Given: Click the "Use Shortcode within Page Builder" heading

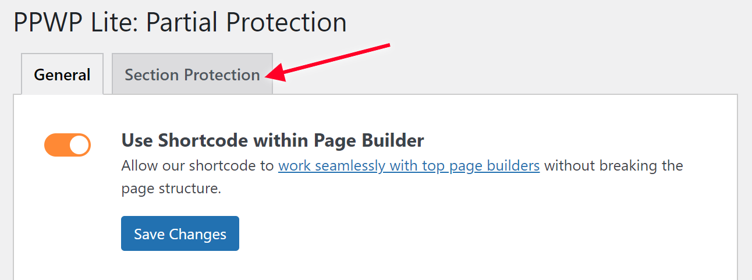Looking at the screenshot, I should pos(272,140).
